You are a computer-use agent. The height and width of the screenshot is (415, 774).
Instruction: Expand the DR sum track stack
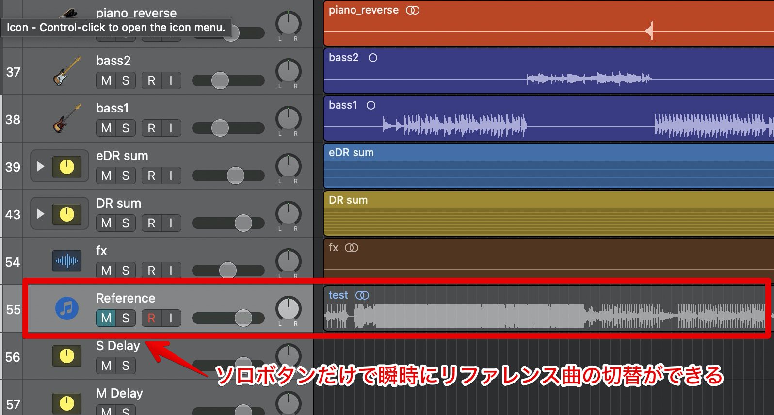[41, 214]
